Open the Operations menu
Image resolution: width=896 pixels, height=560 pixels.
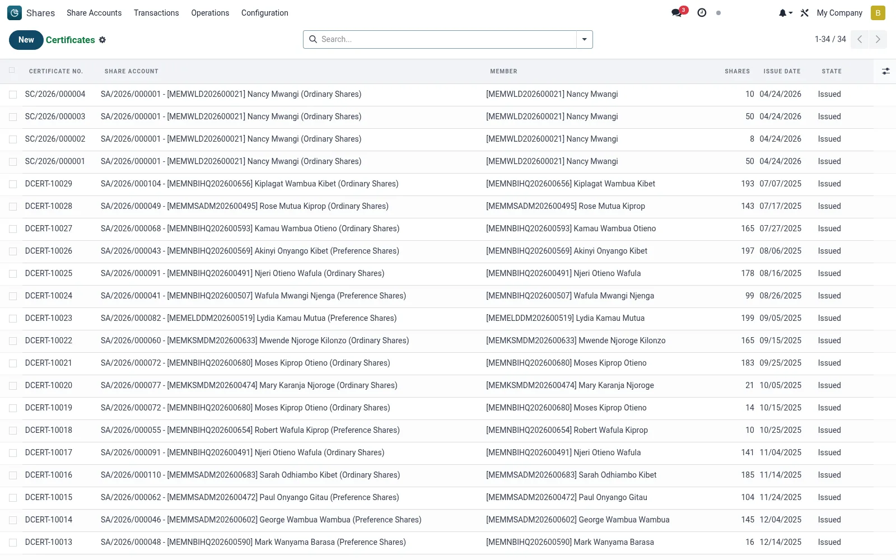click(210, 13)
